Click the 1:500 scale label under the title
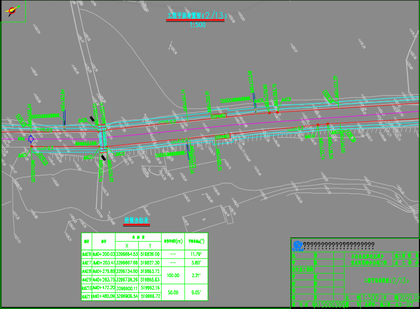This screenshot has height=309, width=420. tap(198, 25)
